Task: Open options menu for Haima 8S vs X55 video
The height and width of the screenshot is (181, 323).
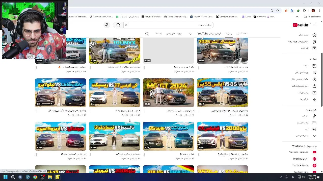Action: pos(198,111)
